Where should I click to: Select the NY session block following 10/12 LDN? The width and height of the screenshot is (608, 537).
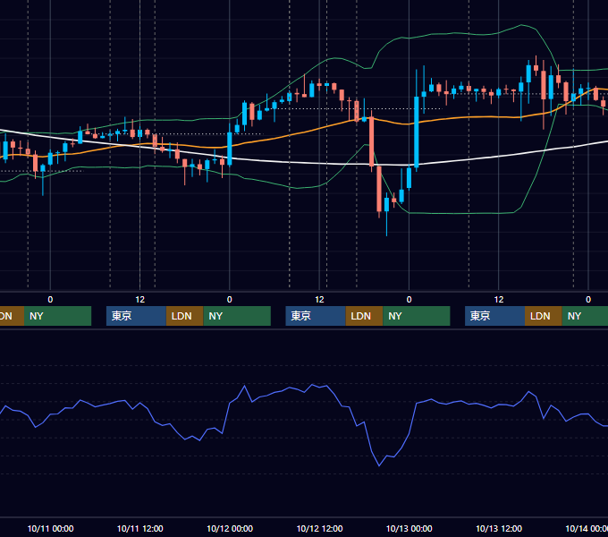pos(417,316)
